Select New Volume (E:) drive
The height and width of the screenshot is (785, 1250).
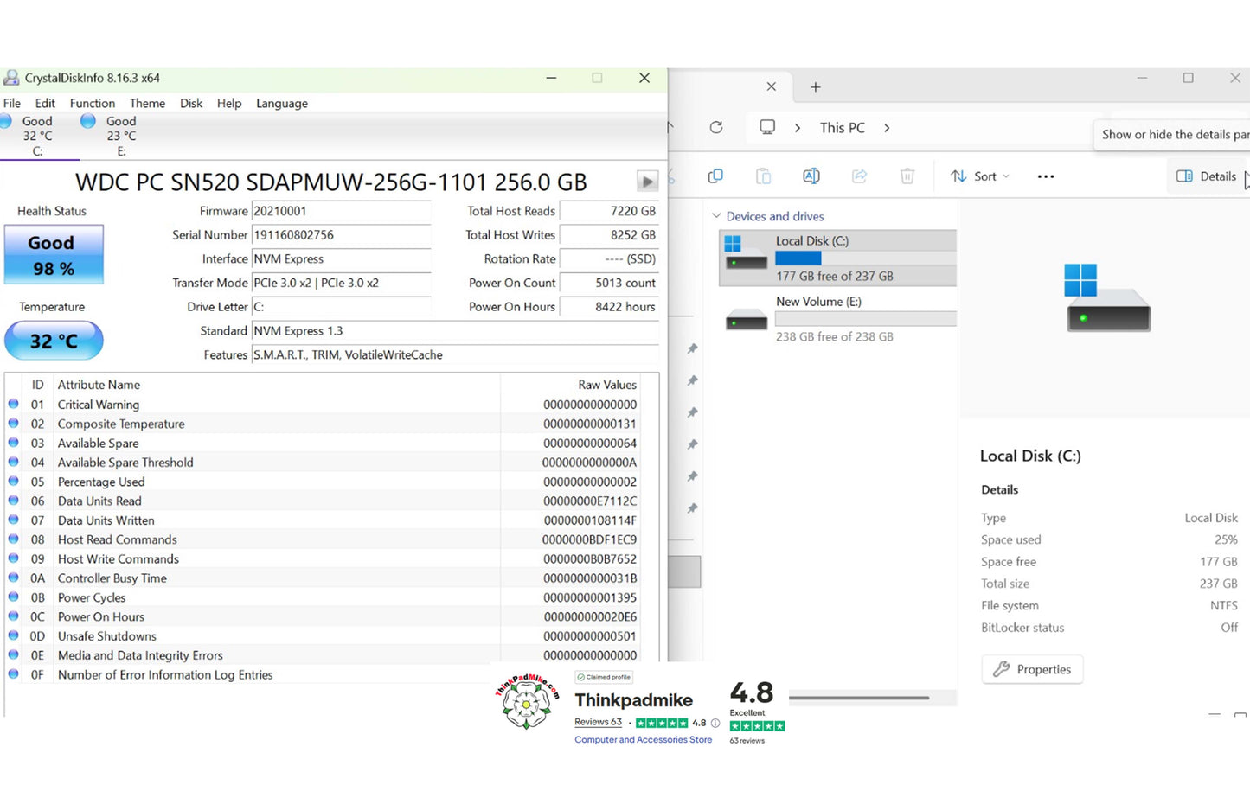pos(838,318)
